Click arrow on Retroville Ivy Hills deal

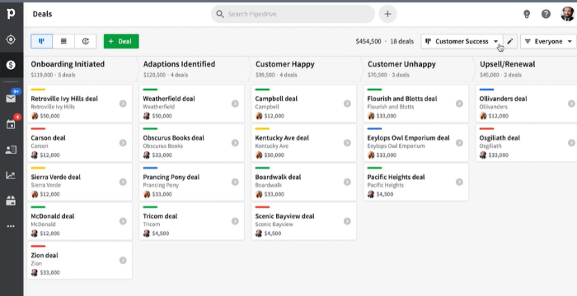[x=123, y=104]
